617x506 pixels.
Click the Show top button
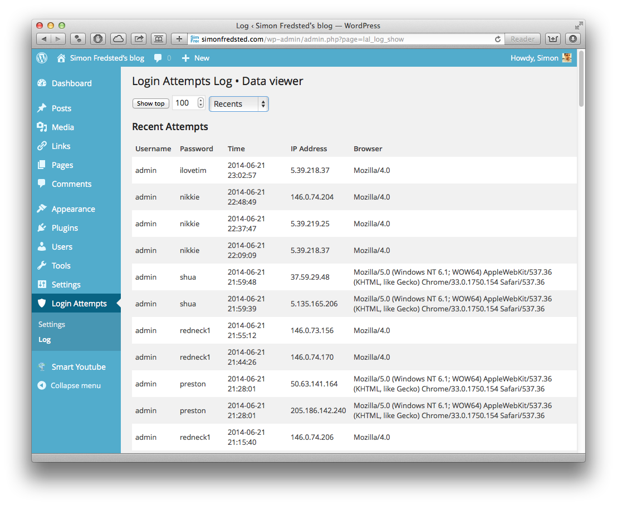click(x=151, y=103)
